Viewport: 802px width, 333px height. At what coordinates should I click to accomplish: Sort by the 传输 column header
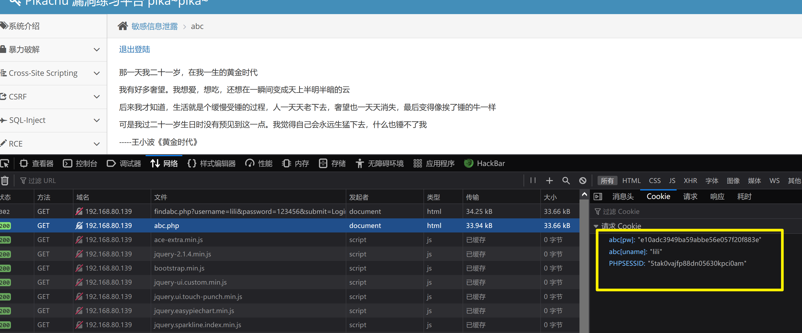click(501, 197)
